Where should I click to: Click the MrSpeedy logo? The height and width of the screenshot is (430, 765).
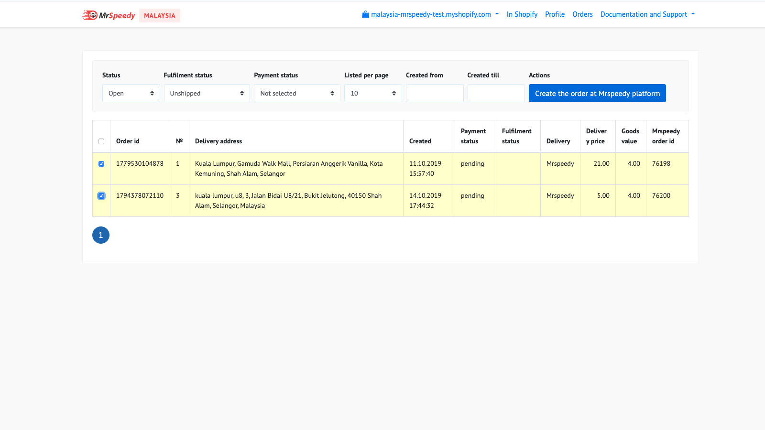point(109,15)
